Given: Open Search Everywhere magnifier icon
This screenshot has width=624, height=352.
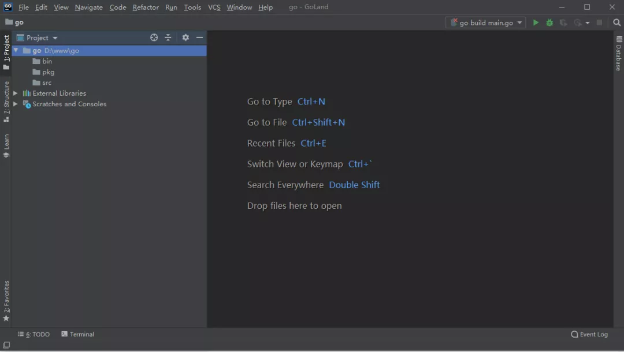Looking at the screenshot, I should click(x=617, y=23).
